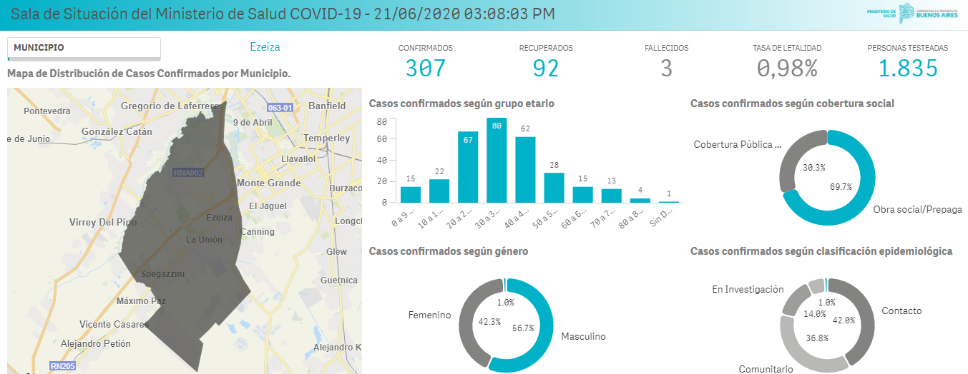Click the bar with 28 cases

(x=554, y=188)
